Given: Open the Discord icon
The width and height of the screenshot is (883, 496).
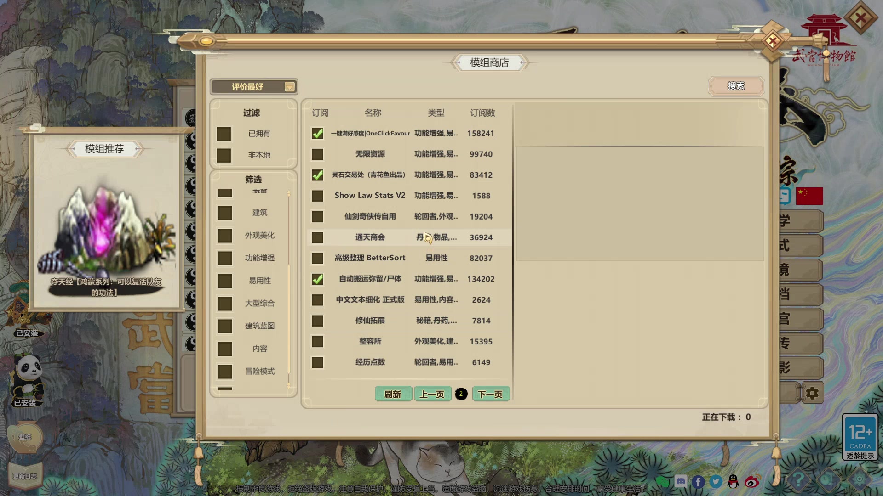Looking at the screenshot, I should 681,481.
